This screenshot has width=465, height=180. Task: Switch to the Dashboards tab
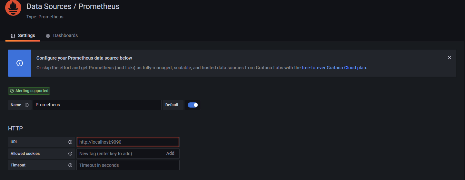tap(62, 35)
